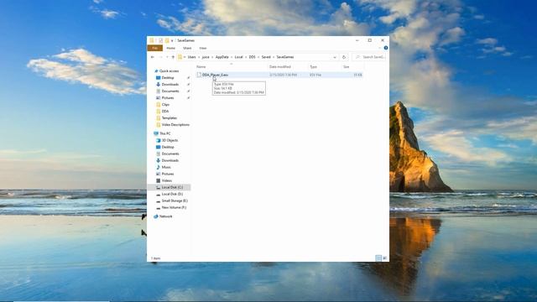Click the Network globe icon
Viewport: 537px width, 302px height.
pos(156,216)
